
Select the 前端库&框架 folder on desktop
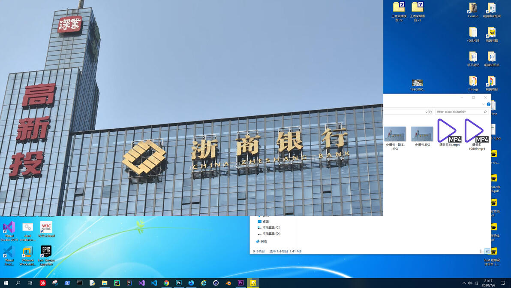coord(491,10)
